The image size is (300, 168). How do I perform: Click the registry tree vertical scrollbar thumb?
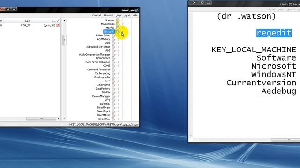[x=64, y=40]
